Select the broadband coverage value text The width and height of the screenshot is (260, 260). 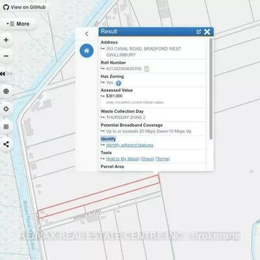[x=149, y=131]
